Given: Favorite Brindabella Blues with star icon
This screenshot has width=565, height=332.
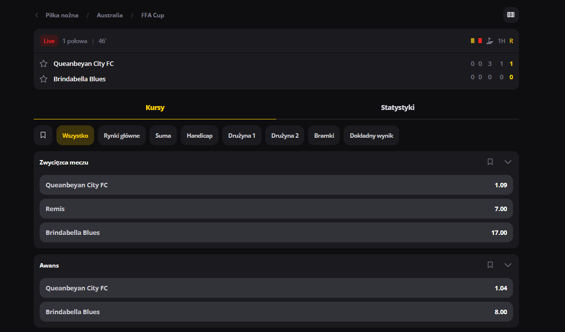Looking at the screenshot, I should tap(44, 79).
